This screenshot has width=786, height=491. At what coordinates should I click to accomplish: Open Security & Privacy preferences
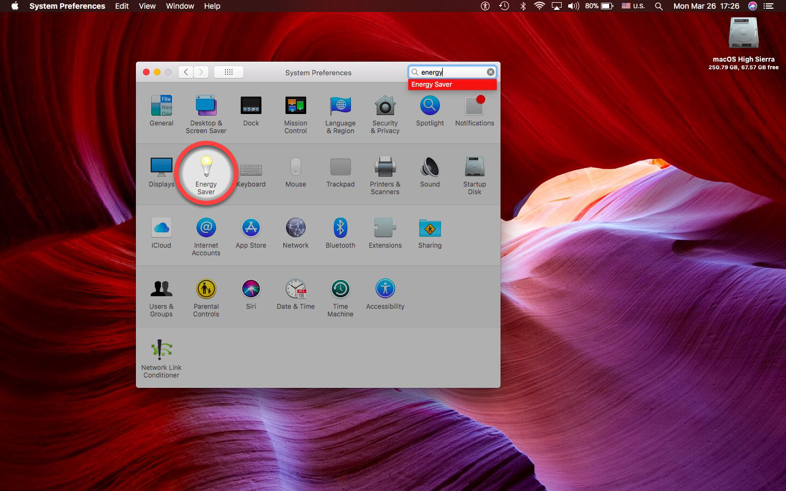point(385,114)
